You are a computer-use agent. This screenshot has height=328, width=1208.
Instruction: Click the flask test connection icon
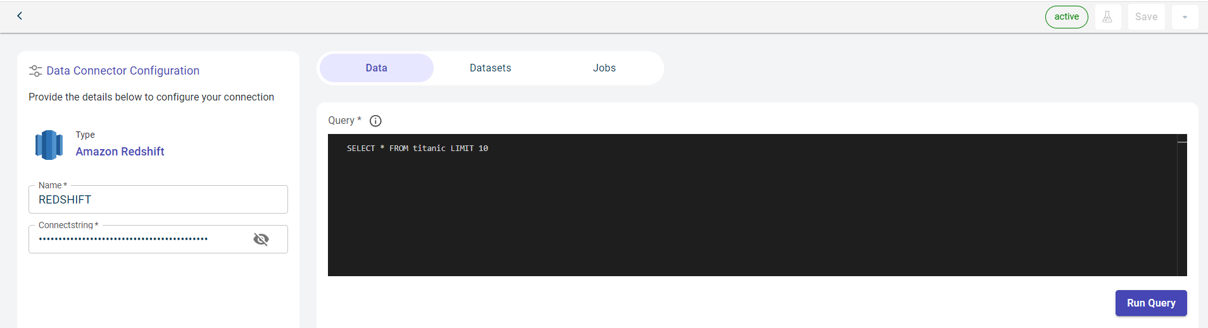click(1107, 17)
